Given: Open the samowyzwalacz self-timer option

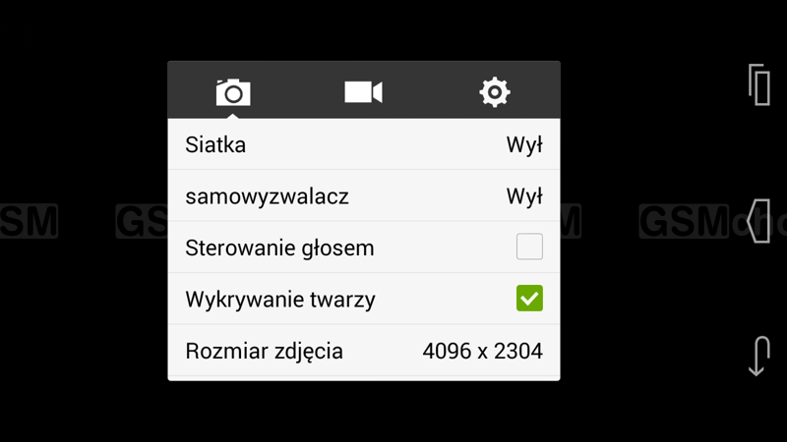Looking at the screenshot, I should click(x=364, y=195).
